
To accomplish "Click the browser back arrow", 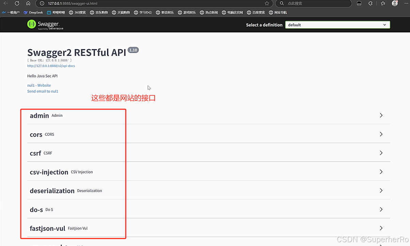I will (6, 3).
